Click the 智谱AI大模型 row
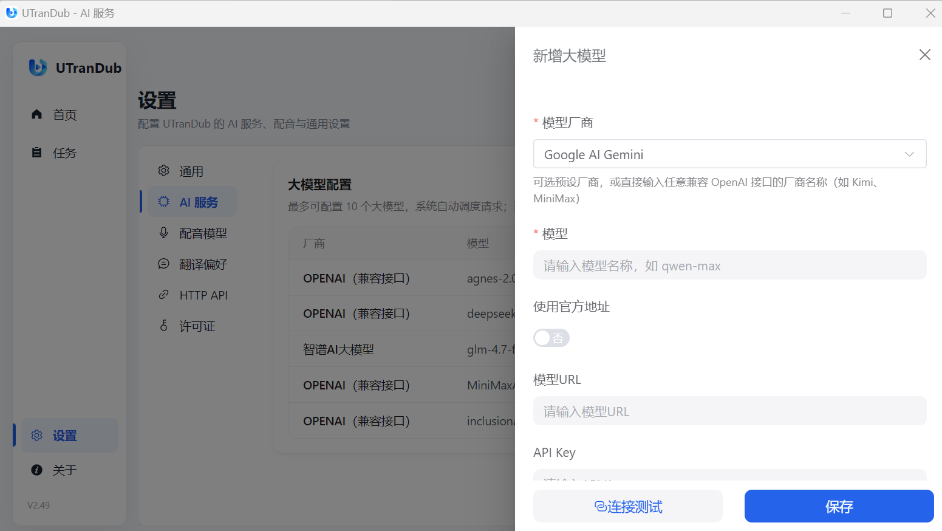 tap(401, 349)
